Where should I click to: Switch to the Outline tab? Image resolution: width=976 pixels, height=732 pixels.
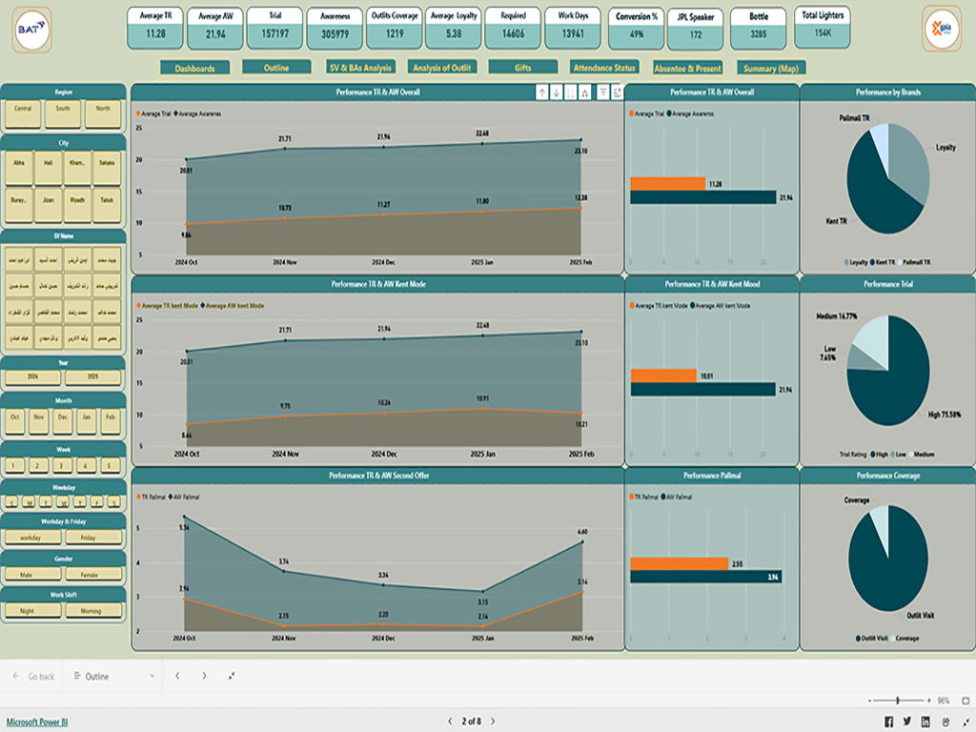pyautogui.click(x=276, y=68)
